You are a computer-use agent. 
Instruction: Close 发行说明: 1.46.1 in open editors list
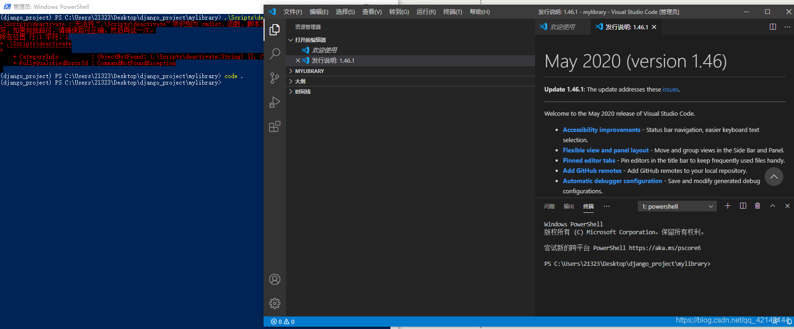[x=298, y=60]
